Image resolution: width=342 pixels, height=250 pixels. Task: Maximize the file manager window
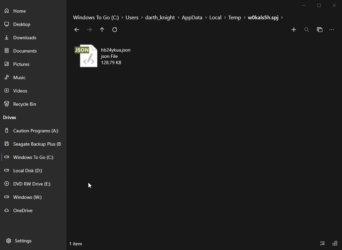[x=319, y=5]
